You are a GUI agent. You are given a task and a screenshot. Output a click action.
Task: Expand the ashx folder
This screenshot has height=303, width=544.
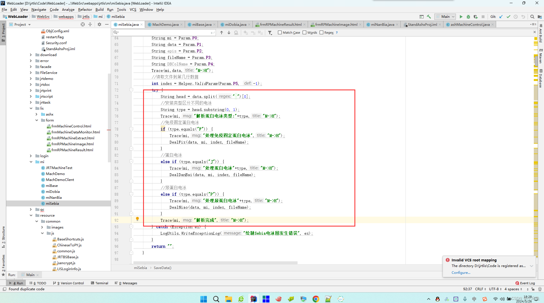click(x=36, y=114)
